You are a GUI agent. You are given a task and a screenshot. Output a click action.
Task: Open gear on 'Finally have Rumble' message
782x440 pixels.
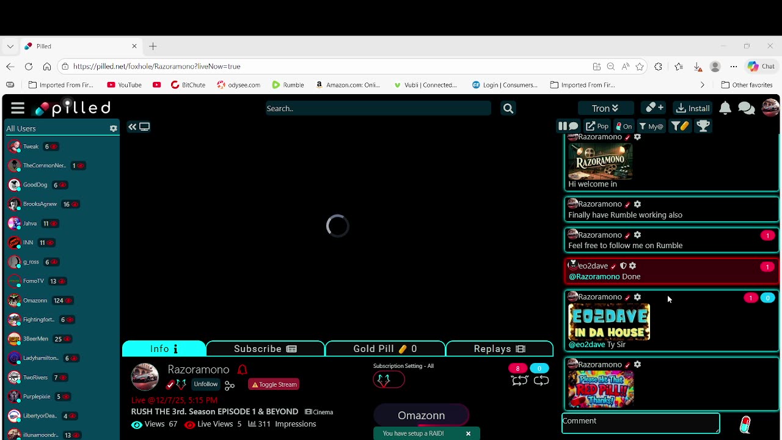coord(637,204)
